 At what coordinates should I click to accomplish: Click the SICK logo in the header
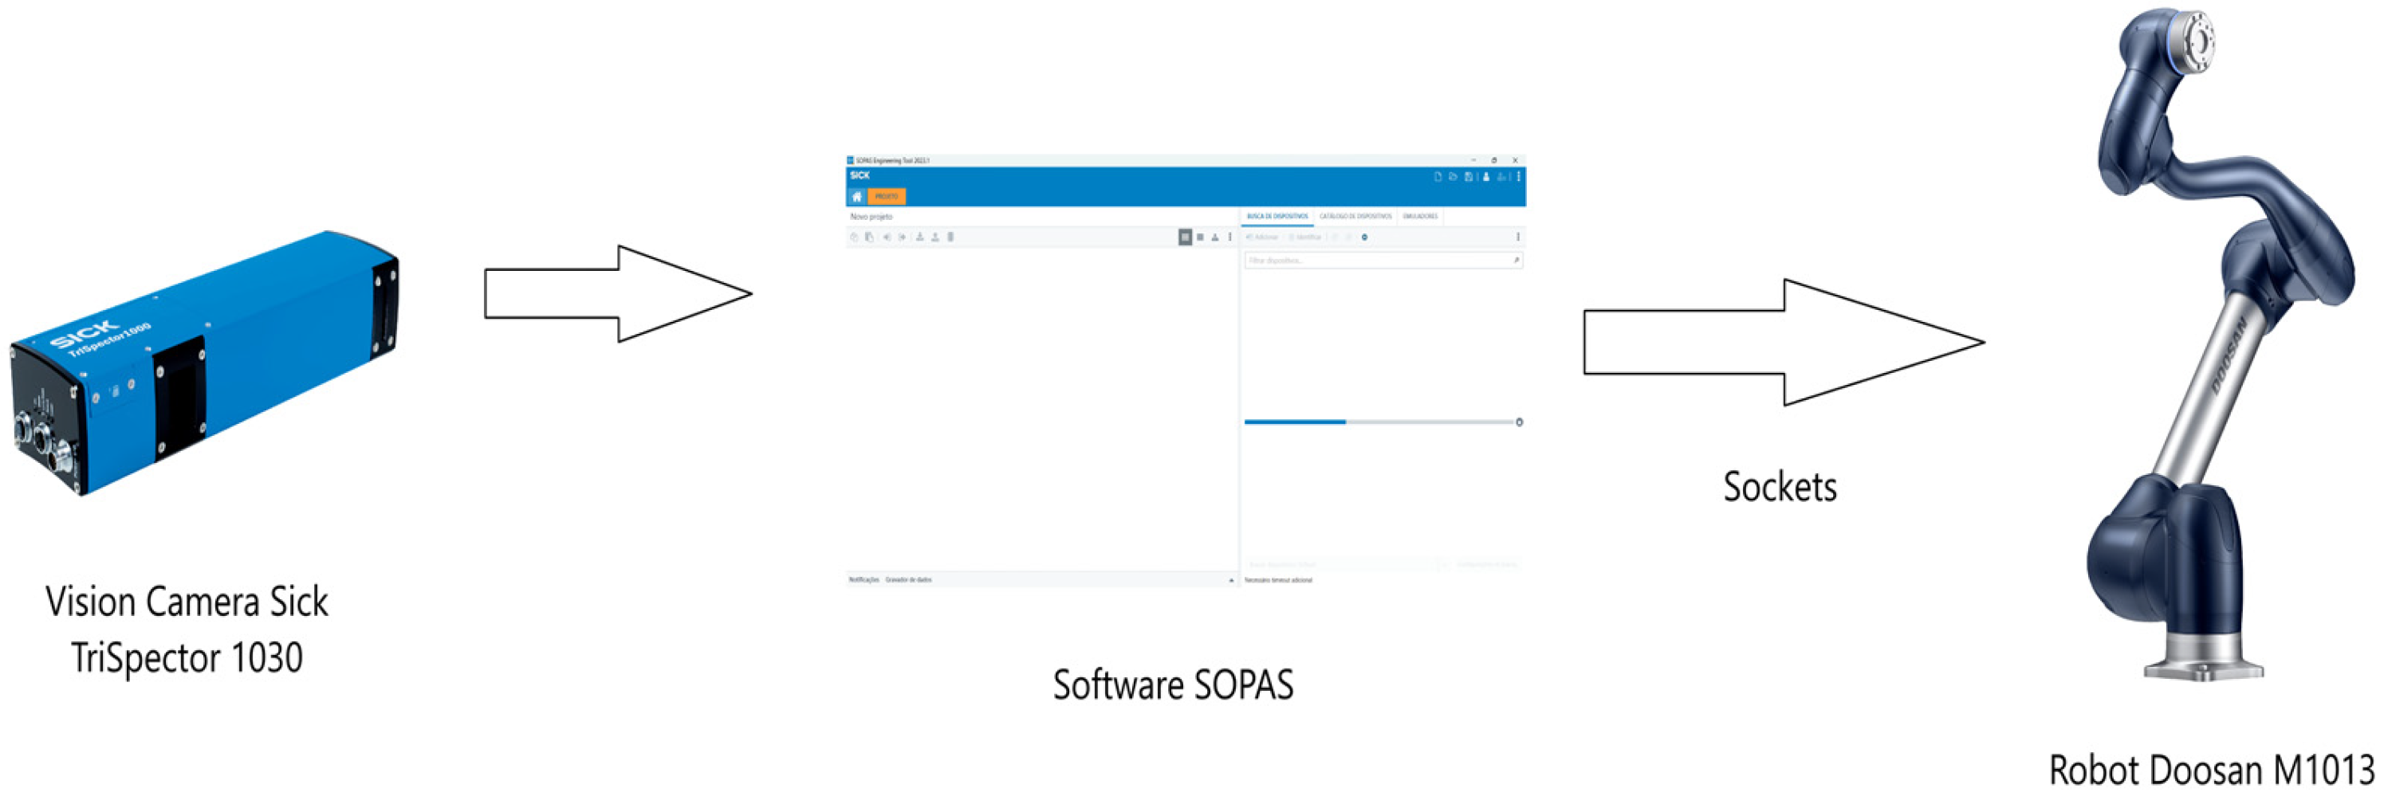point(860,175)
